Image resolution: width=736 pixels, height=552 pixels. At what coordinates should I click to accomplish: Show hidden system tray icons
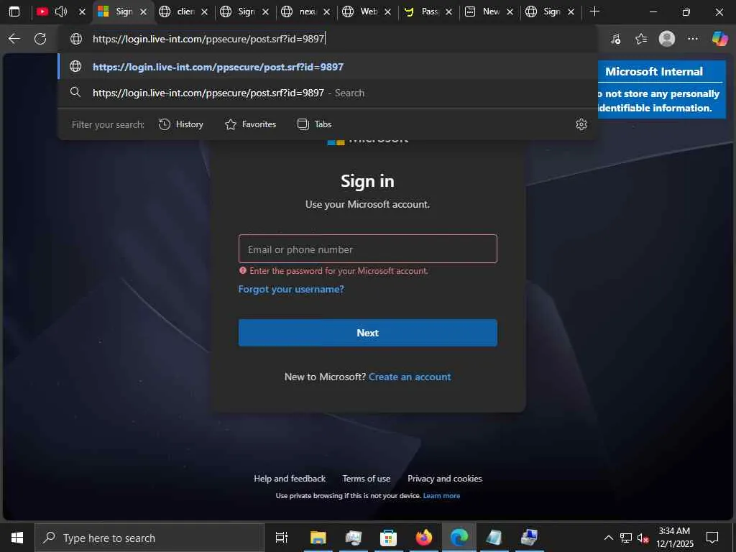coord(608,538)
